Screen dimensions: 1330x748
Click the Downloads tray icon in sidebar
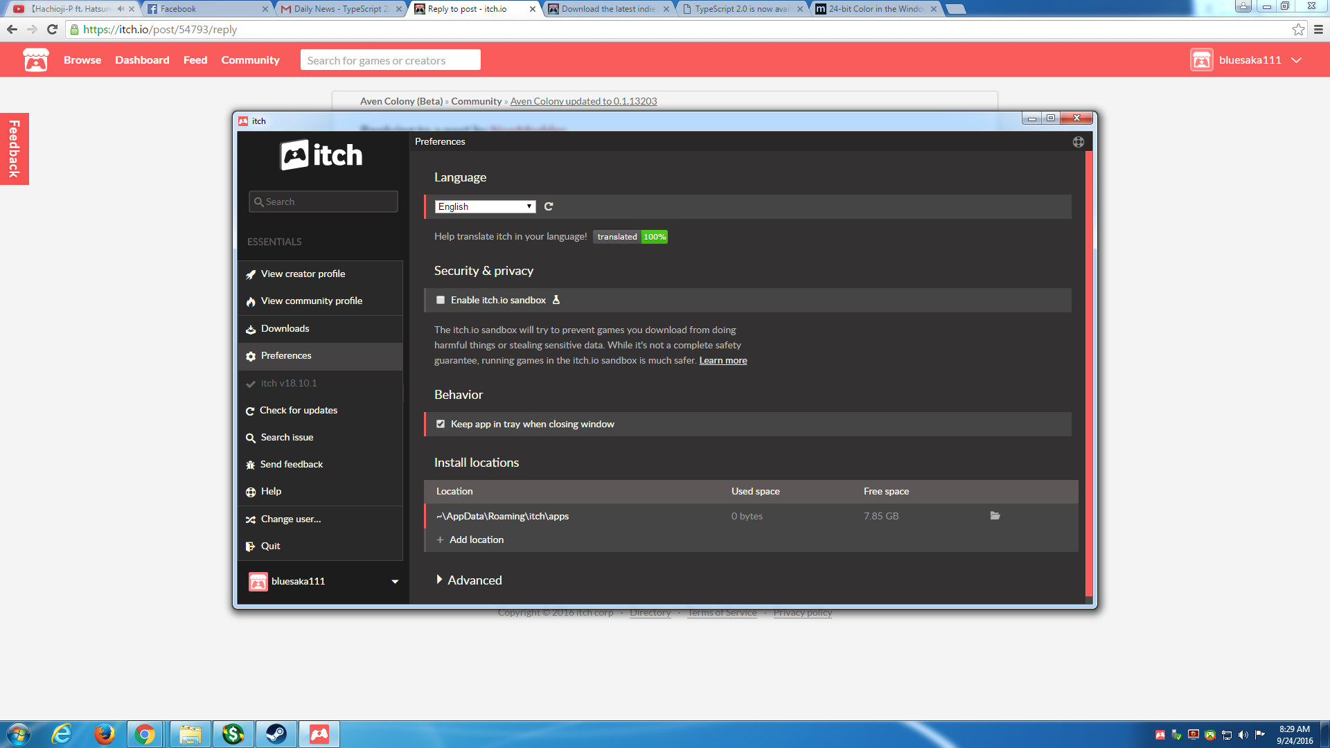pos(251,329)
